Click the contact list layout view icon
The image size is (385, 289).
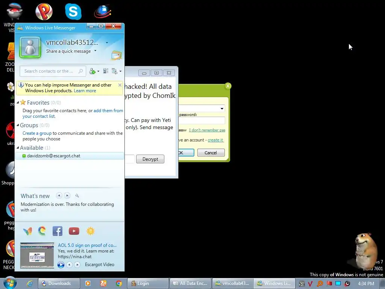coord(106,71)
